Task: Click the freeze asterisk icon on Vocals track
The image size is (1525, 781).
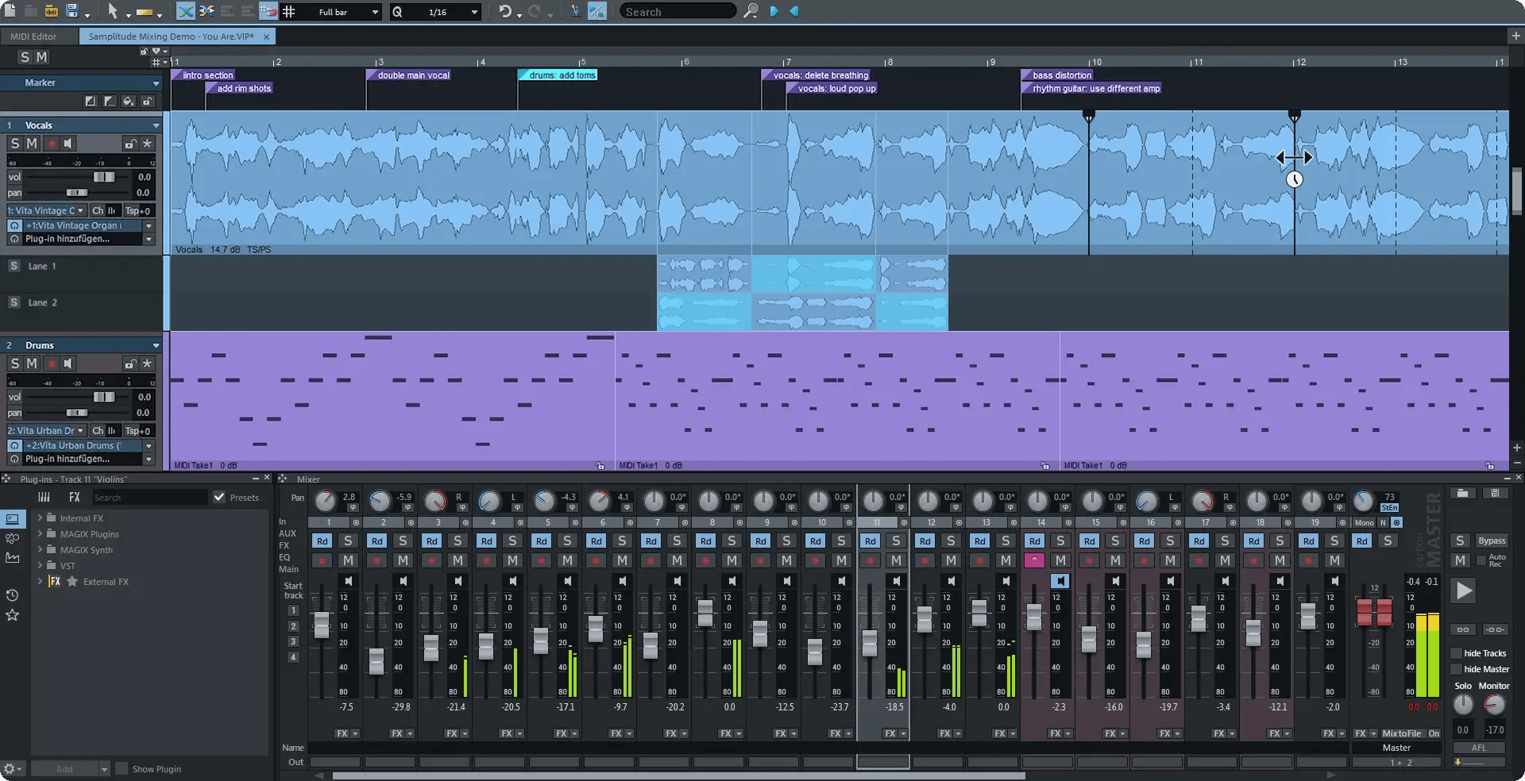Action: click(147, 144)
